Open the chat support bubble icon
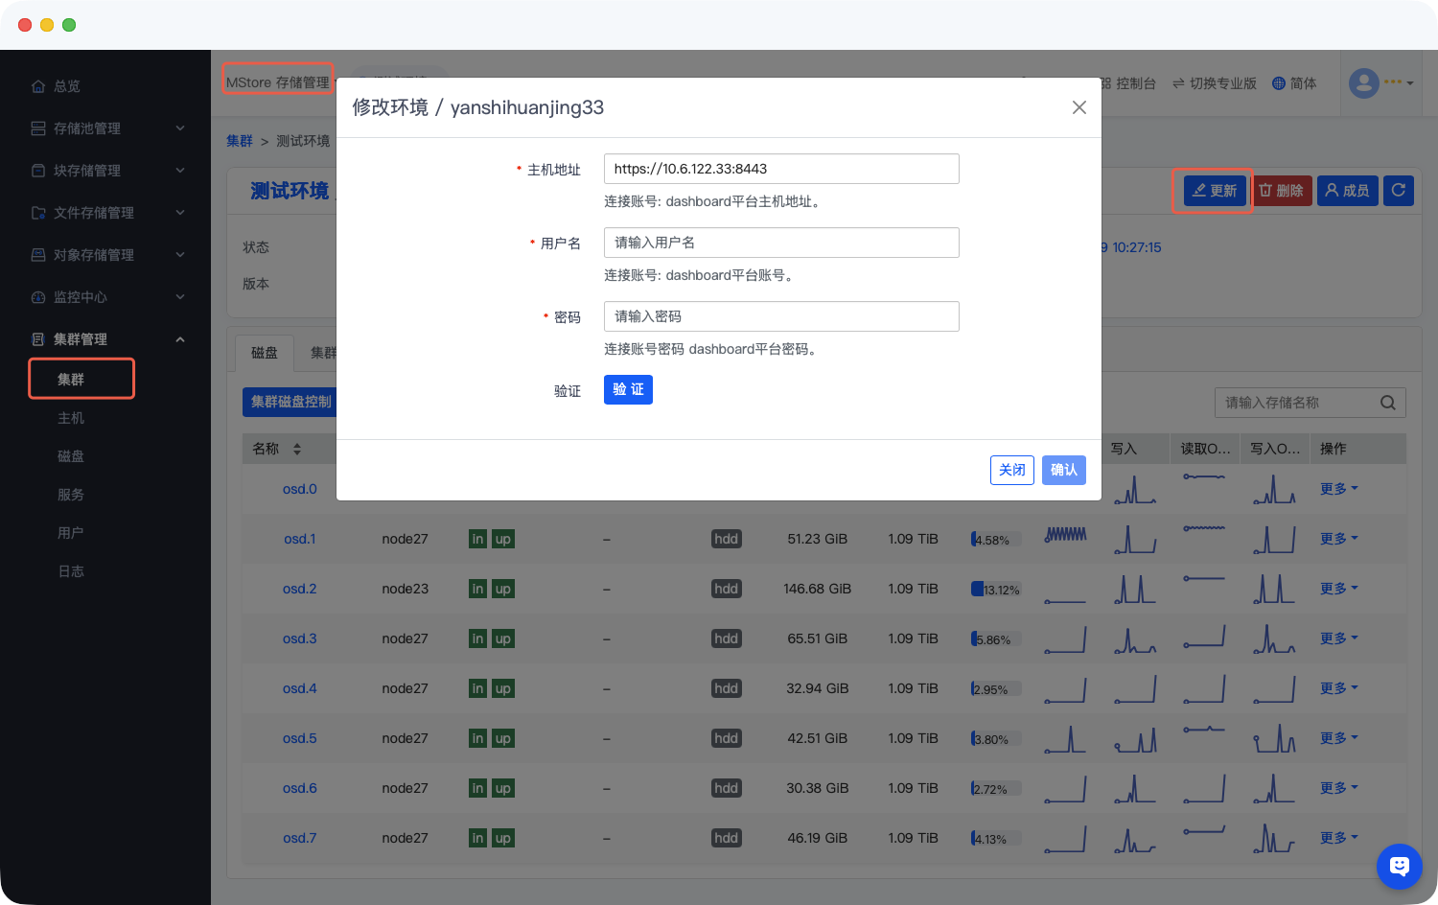Viewport: 1438px width, 905px height. 1399,867
